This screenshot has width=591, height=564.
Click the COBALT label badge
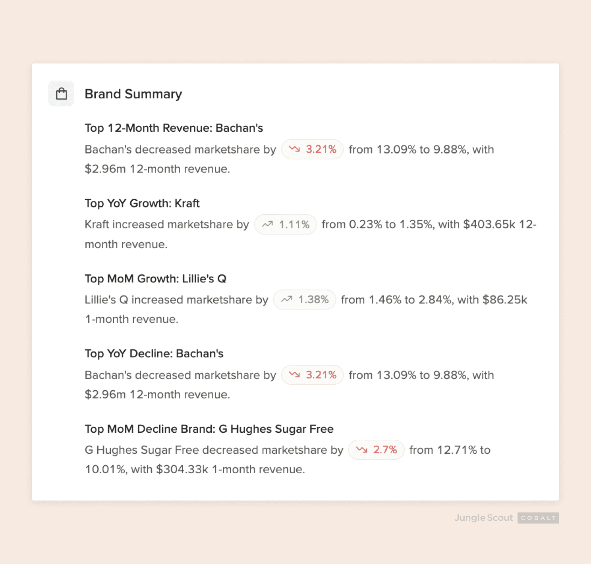point(538,518)
